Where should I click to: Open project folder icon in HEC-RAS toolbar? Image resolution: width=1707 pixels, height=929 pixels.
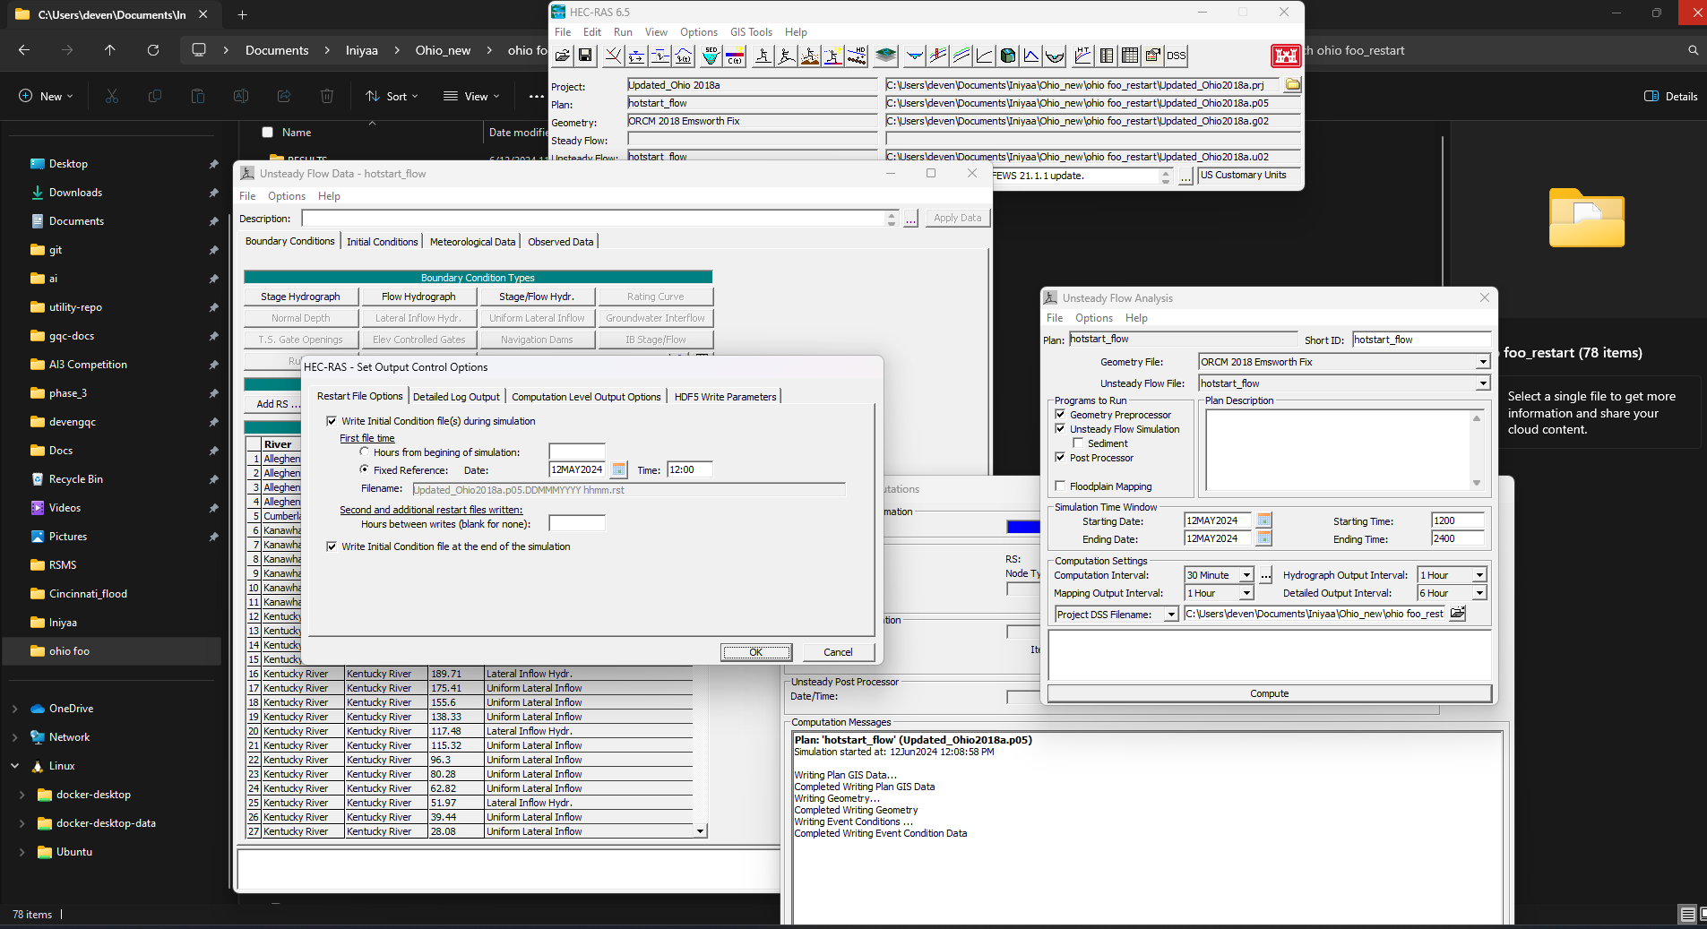tap(562, 56)
